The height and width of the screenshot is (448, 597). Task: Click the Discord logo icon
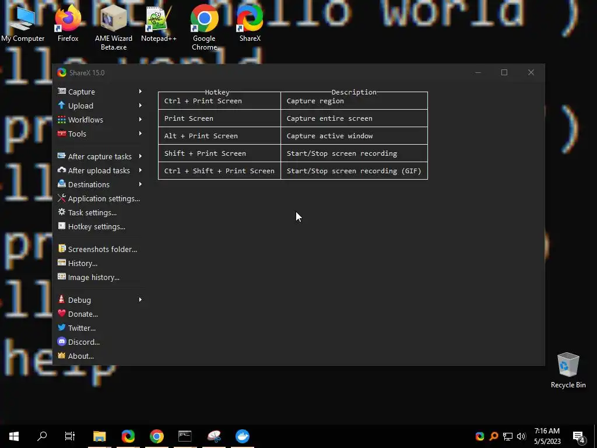click(x=62, y=342)
